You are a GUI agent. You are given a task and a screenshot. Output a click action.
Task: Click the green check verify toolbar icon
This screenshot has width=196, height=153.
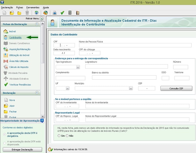click(x=62, y=13)
